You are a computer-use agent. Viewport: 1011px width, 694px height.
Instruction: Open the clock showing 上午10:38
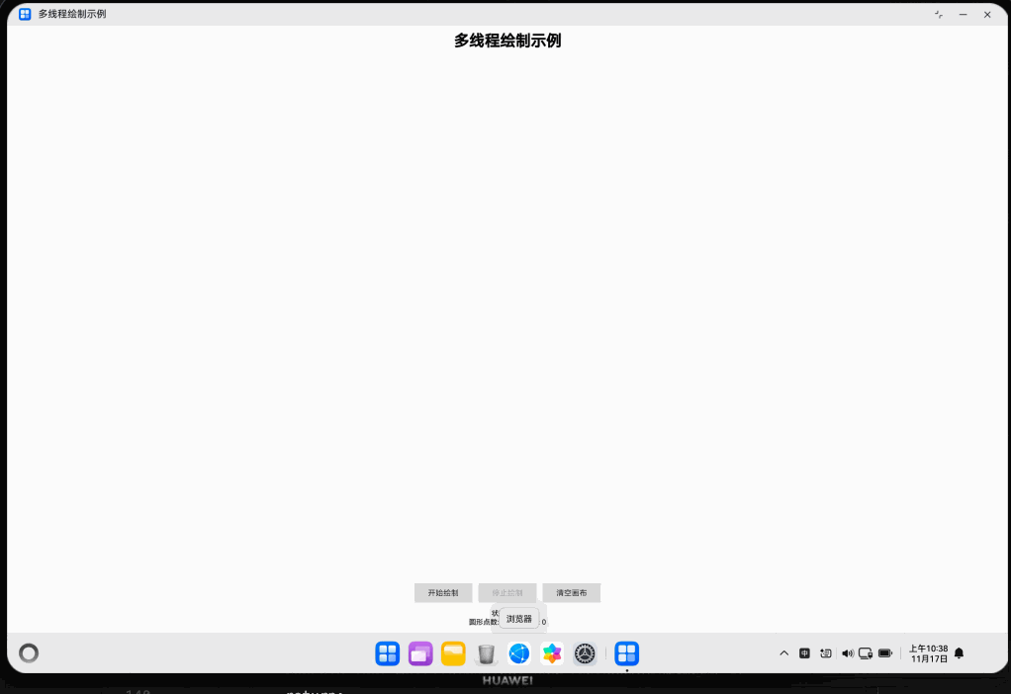point(929,653)
